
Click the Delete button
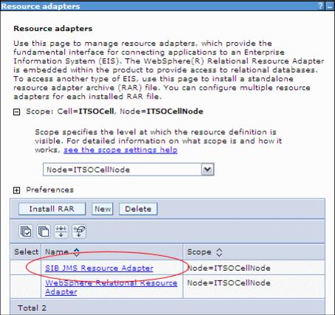click(138, 209)
